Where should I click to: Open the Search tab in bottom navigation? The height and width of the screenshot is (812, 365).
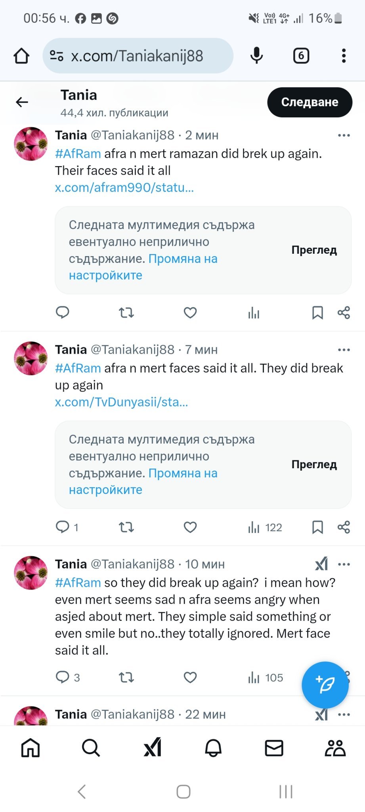coord(91,748)
